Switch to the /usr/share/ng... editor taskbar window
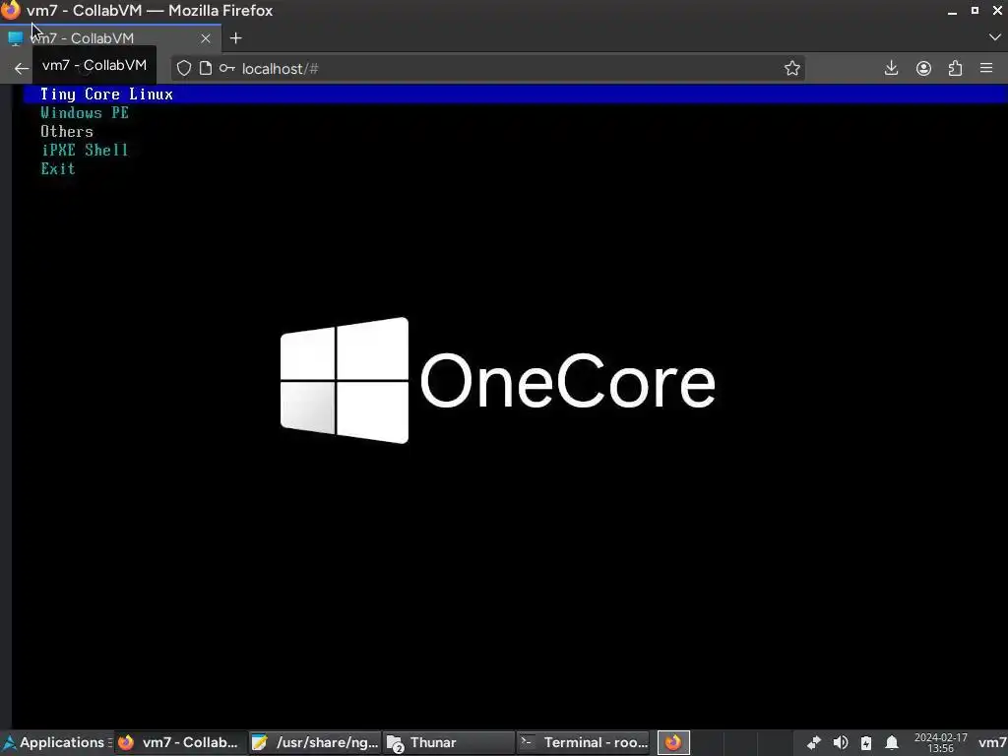Viewport: 1008px width, 756px height. (315, 742)
